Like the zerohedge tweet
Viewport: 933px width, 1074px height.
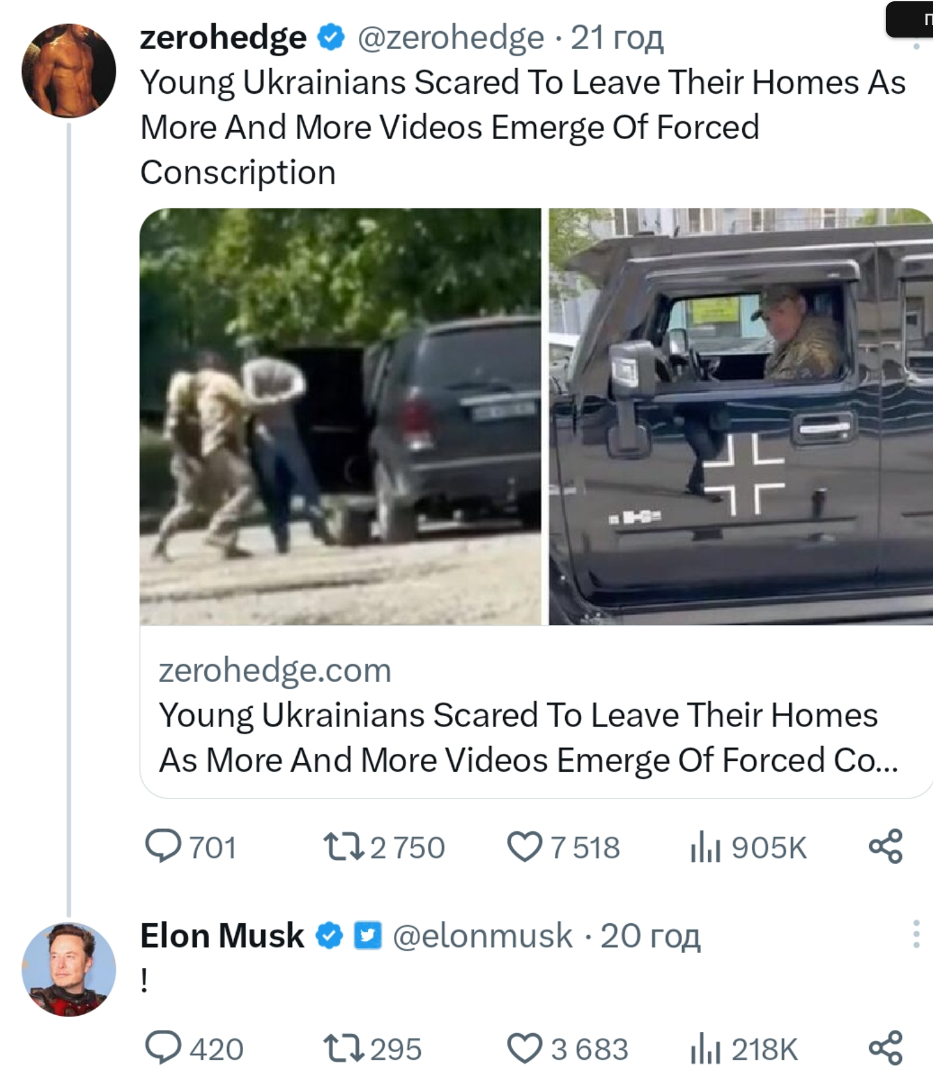[x=524, y=846]
